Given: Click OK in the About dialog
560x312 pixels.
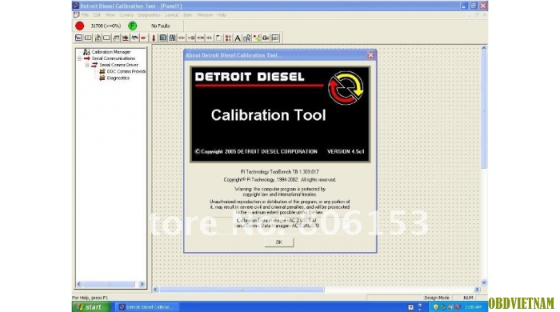Looking at the screenshot, I should click(x=279, y=242).
